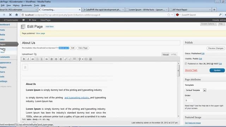Insert an ordered numbered list
Image resolution: width=226 pixels, height=127 pixels.
click(42, 59)
